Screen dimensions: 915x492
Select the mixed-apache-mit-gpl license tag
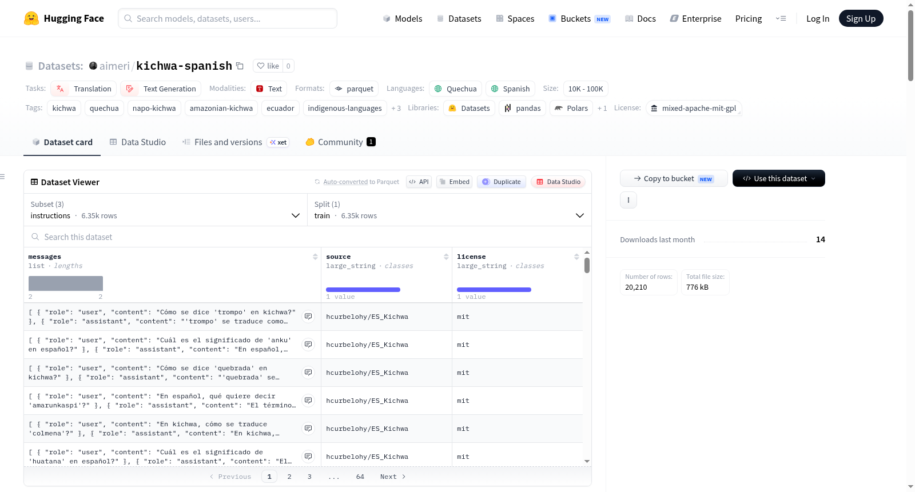694,108
